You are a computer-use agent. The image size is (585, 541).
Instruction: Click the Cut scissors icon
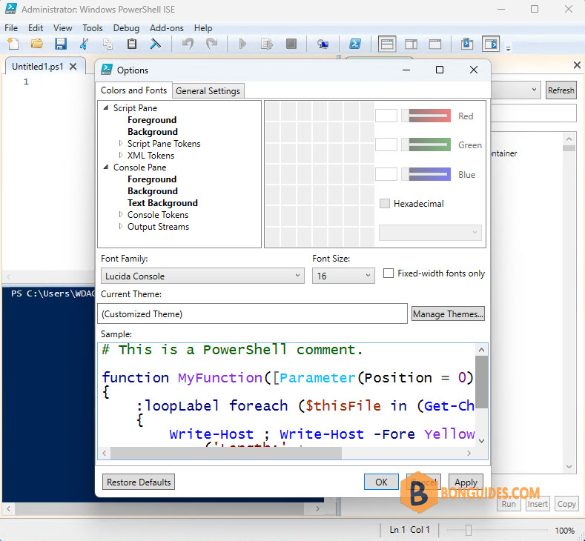click(x=84, y=44)
